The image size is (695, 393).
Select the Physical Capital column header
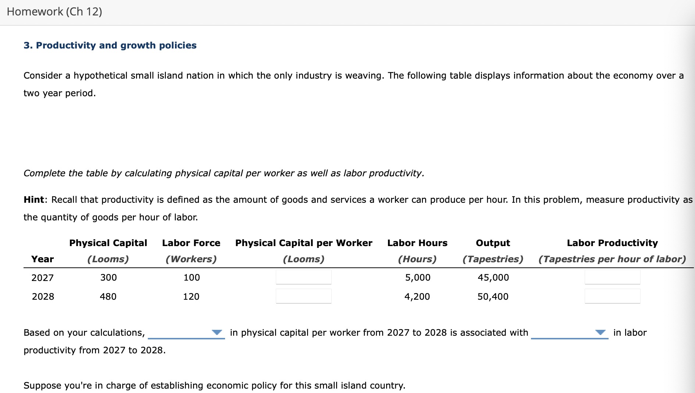click(108, 243)
